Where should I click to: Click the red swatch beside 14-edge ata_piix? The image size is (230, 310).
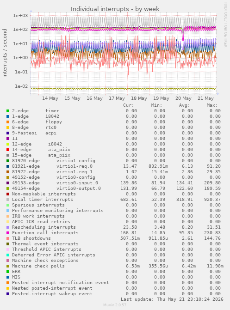point(8,150)
